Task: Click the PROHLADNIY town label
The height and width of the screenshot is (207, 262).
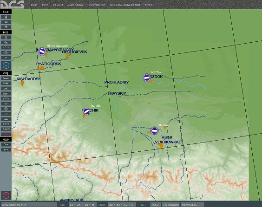Action: tap(117, 82)
